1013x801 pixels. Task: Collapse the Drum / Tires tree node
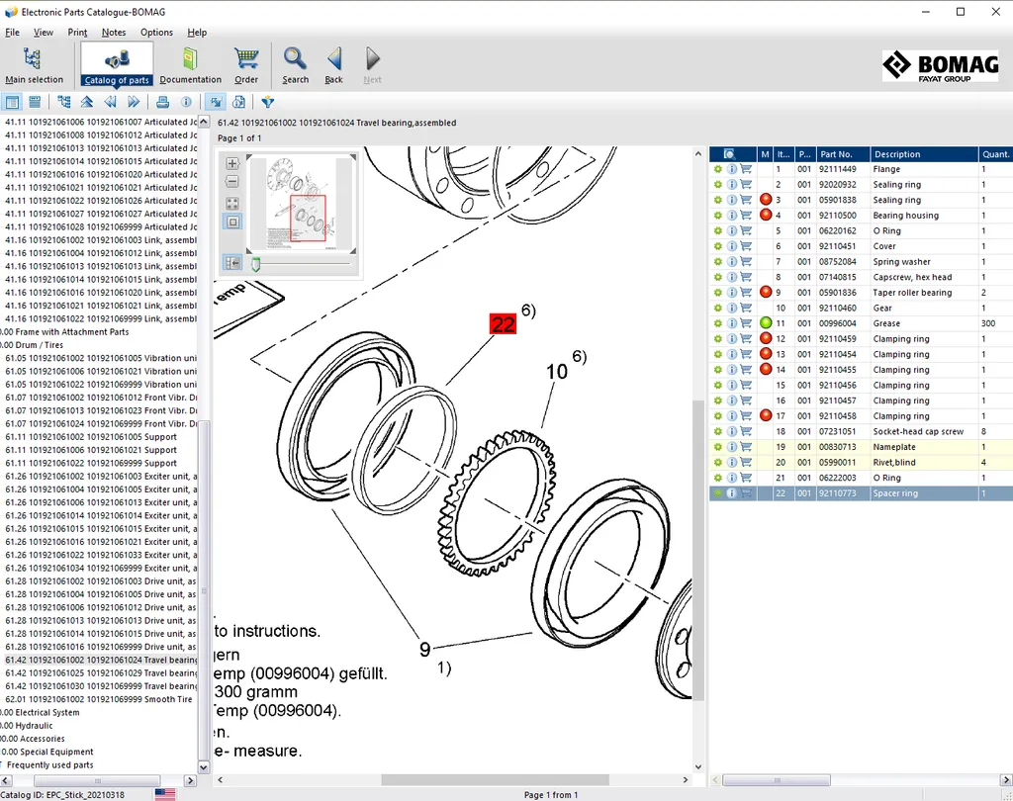coord(32,345)
